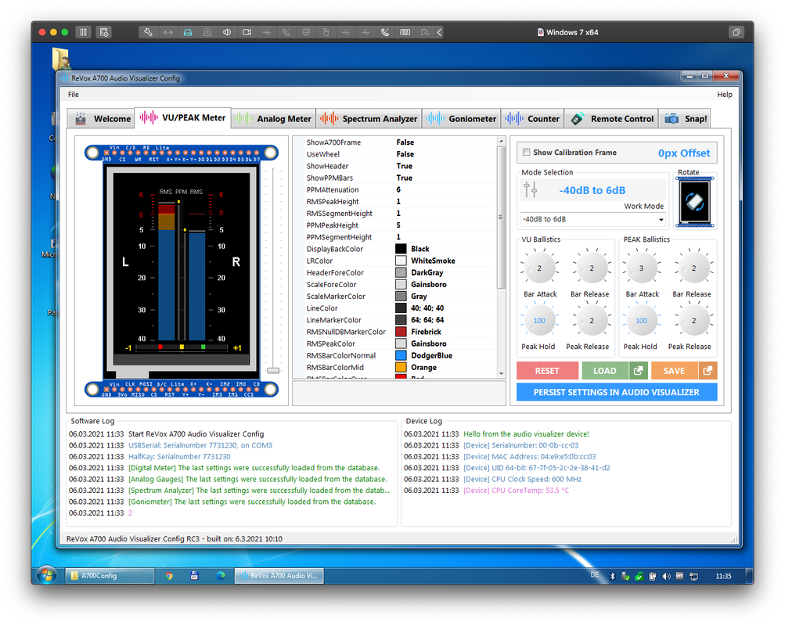785x626 pixels.
Task: Click the DE language indicator
Action: pos(594,575)
